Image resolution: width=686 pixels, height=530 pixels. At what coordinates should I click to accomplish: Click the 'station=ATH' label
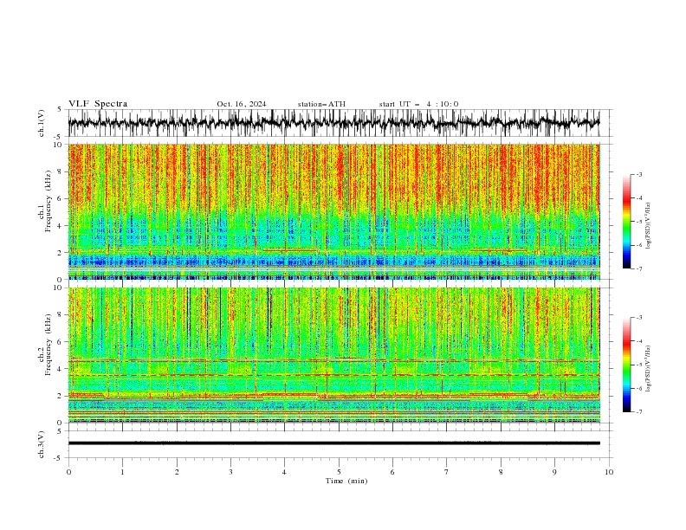pos(321,104)
